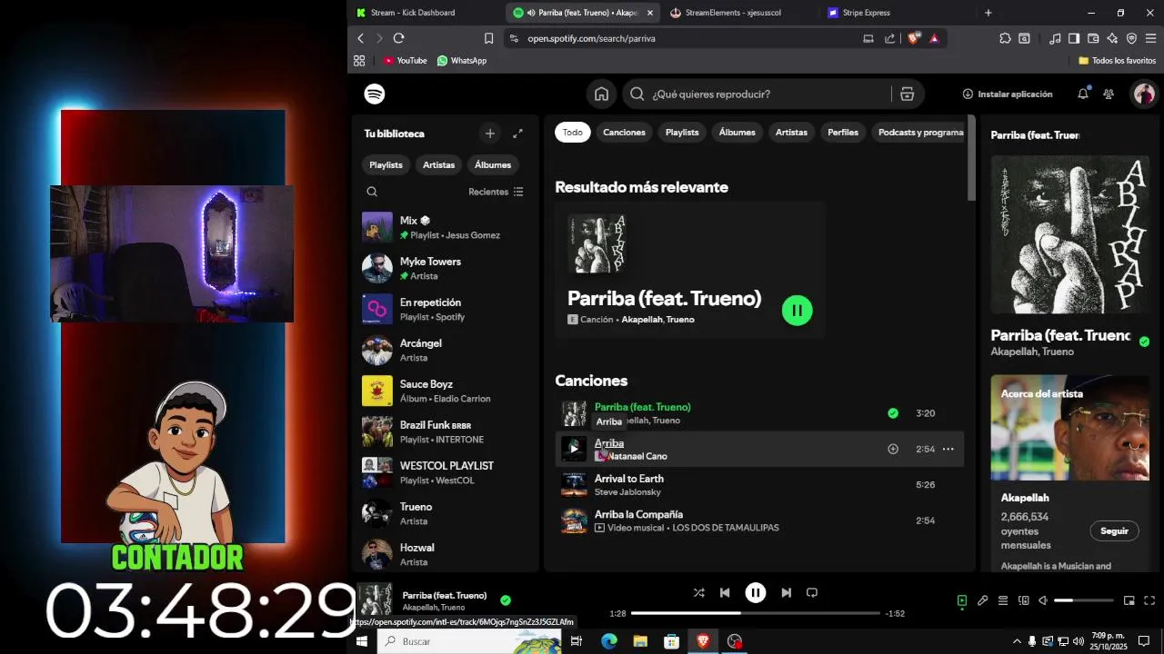Open the Brave Shields icon

914,38
